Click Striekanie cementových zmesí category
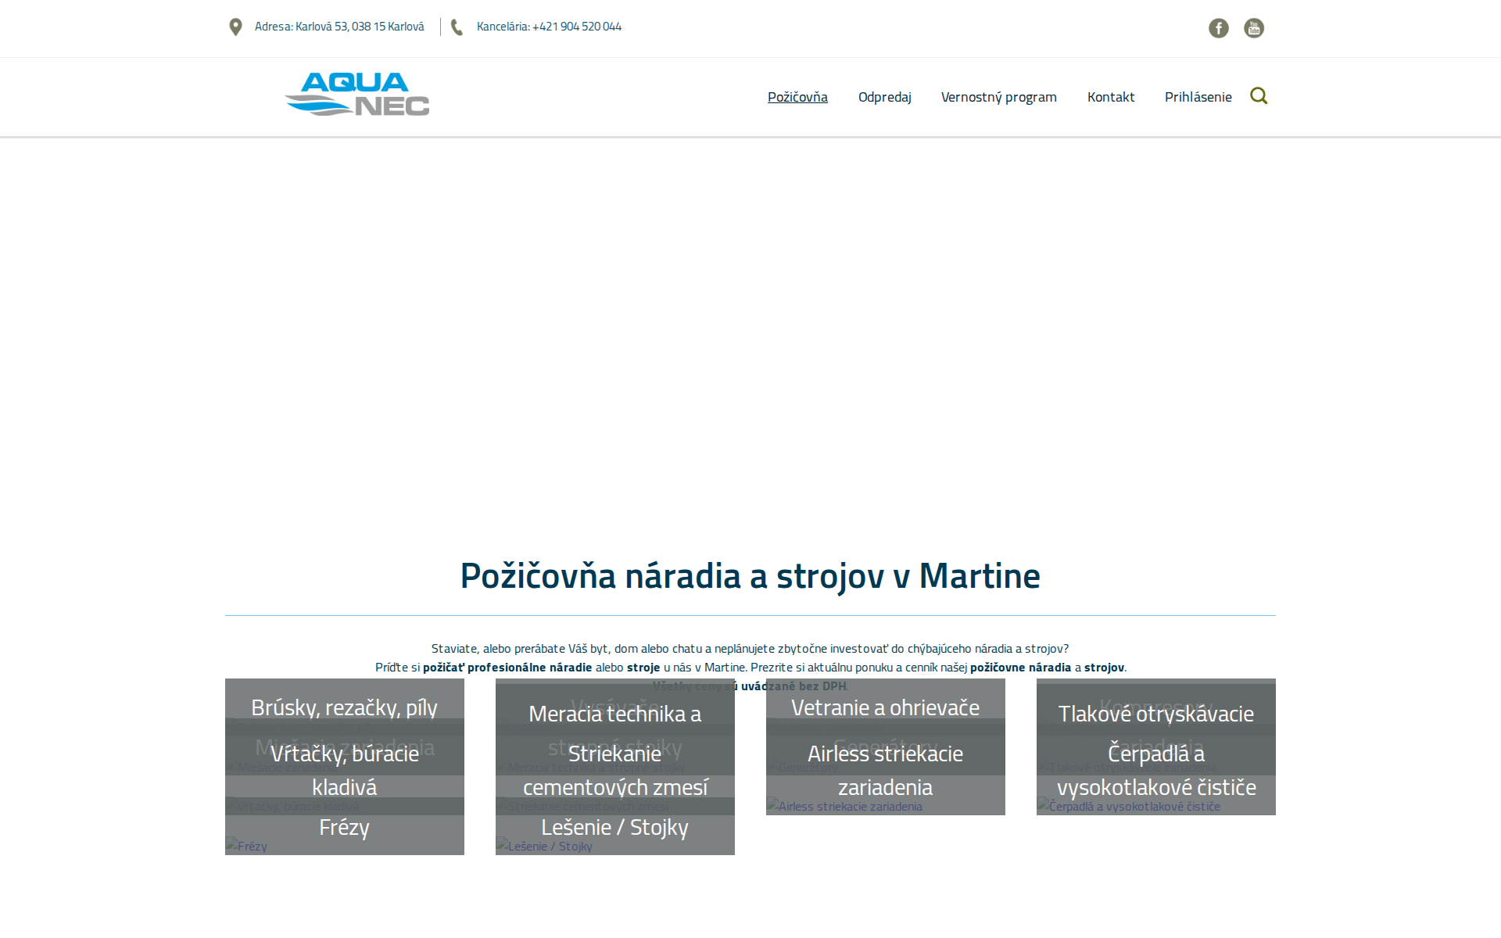 click(614, 770)
